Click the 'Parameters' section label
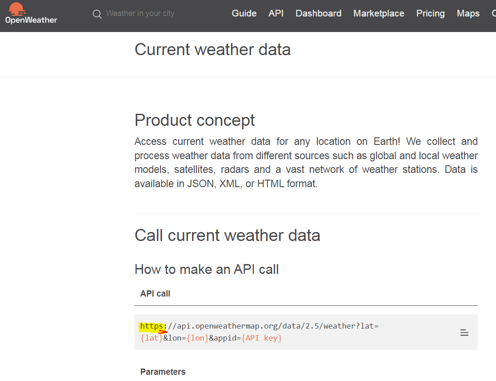This screenshot has height=381, width=496. click(163, 372)
